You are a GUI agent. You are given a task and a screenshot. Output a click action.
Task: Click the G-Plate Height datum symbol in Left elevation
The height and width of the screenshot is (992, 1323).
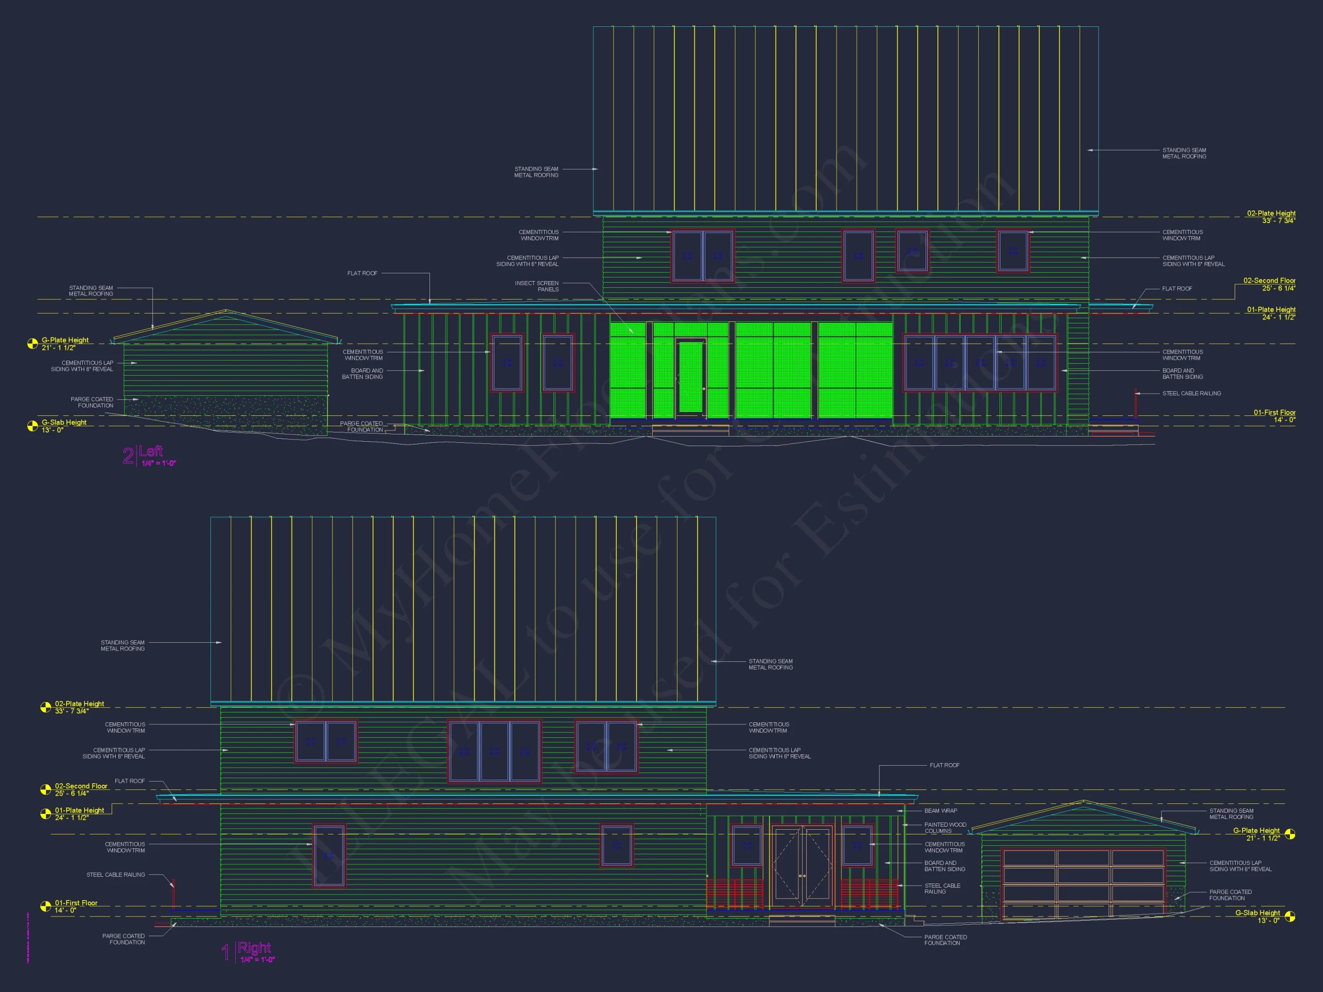(33, 344)
